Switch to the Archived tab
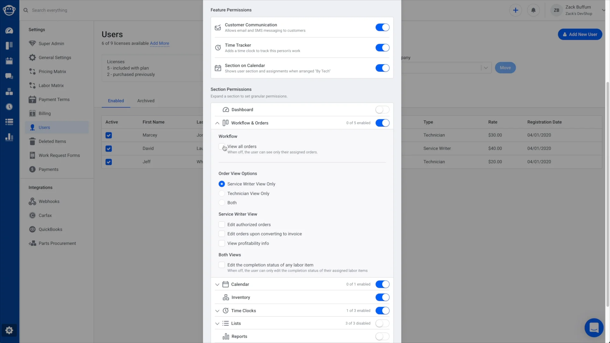 146,101
